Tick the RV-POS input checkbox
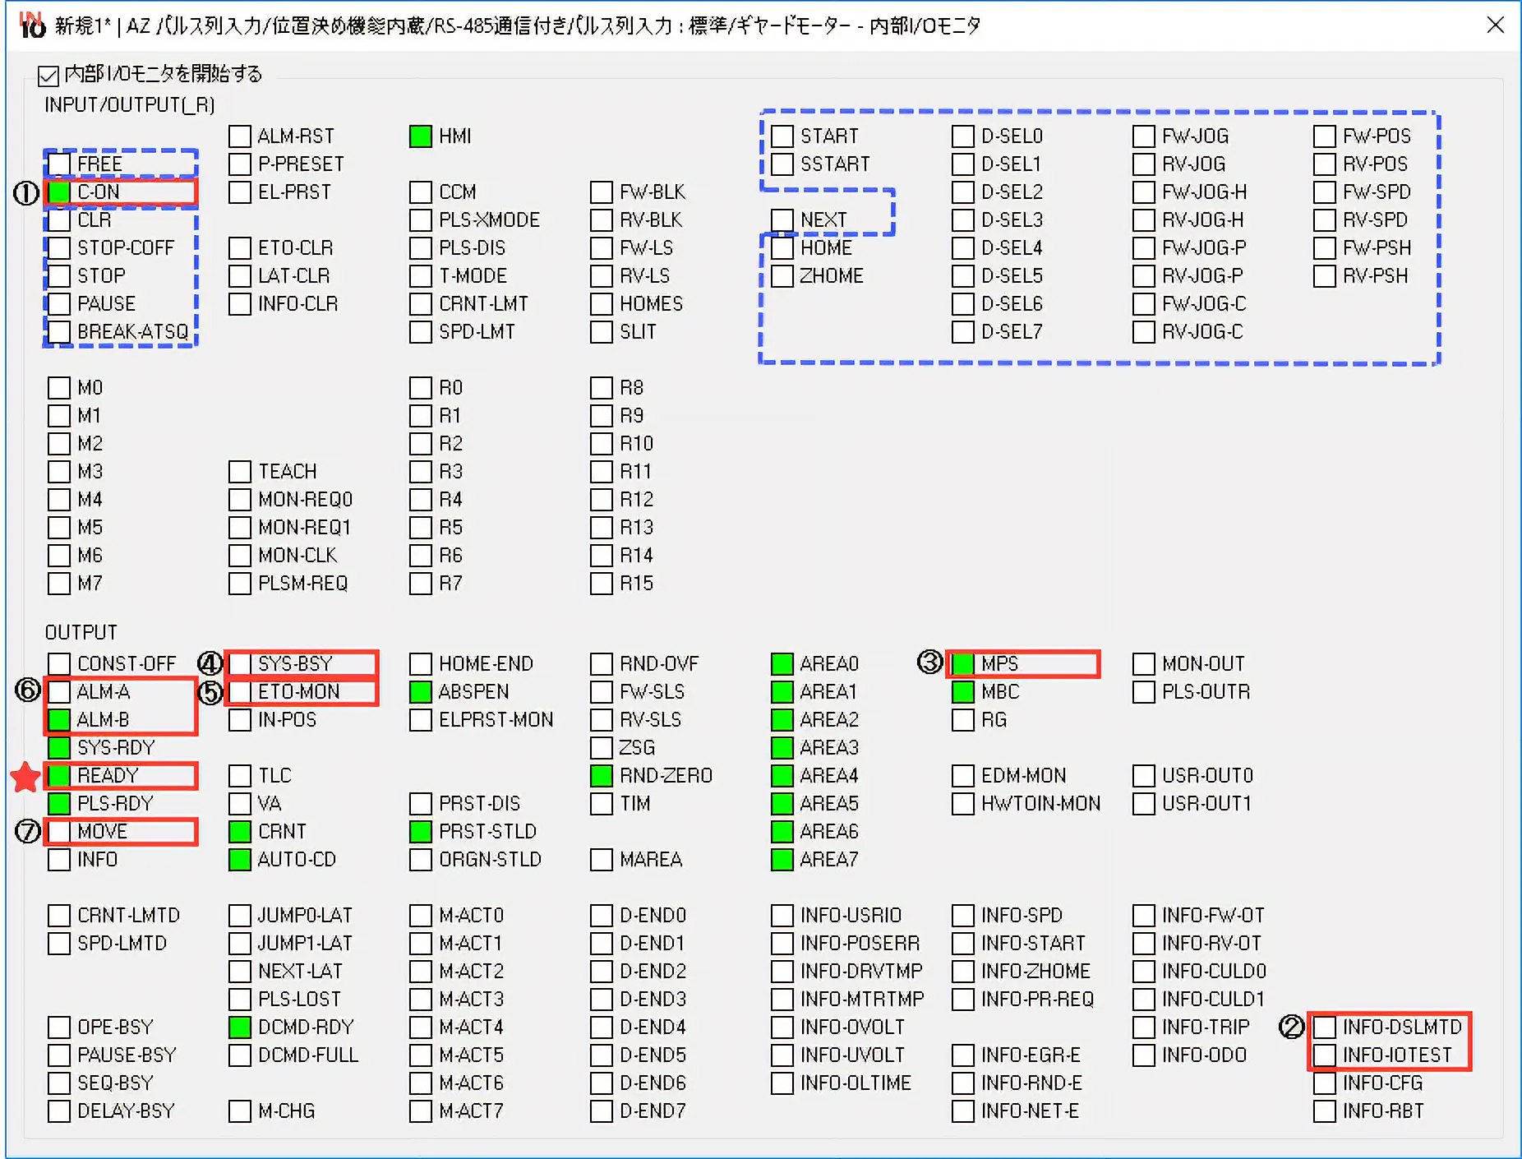 point(1325,164)
